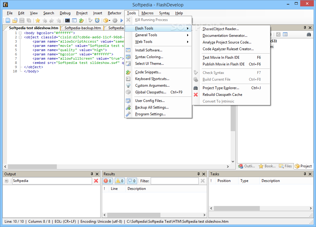Click the Save All toolbar icon

[x=29, y=20]
